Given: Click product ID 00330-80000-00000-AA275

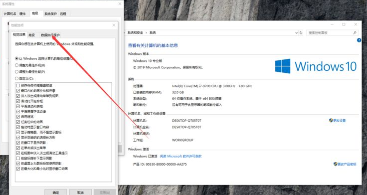Looking at the screenshot, I should (166, 165).
